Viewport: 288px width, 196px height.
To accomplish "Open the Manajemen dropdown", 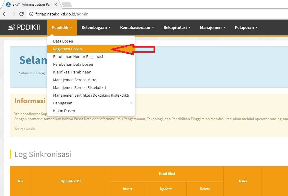I will coord(213,27).
